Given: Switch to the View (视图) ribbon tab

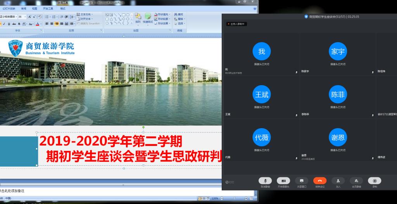Looking at the screenshot, I should pos(35,8).
